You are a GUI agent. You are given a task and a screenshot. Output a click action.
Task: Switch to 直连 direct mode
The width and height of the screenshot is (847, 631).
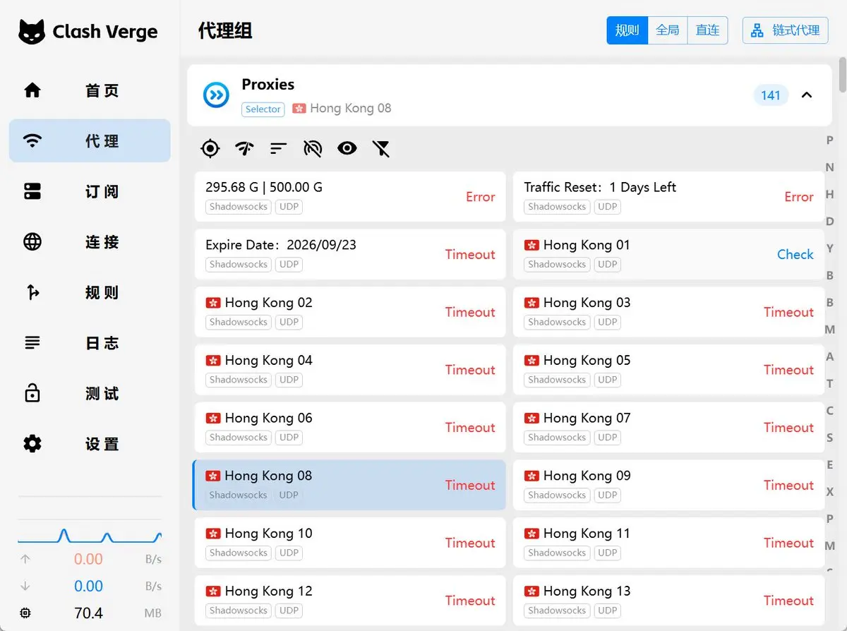708,30
